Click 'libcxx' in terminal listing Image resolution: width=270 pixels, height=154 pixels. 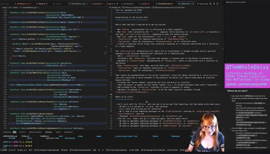point(155,136)
